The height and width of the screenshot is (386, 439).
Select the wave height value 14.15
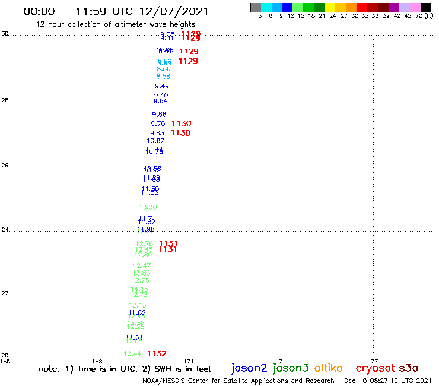click(139, 289)
